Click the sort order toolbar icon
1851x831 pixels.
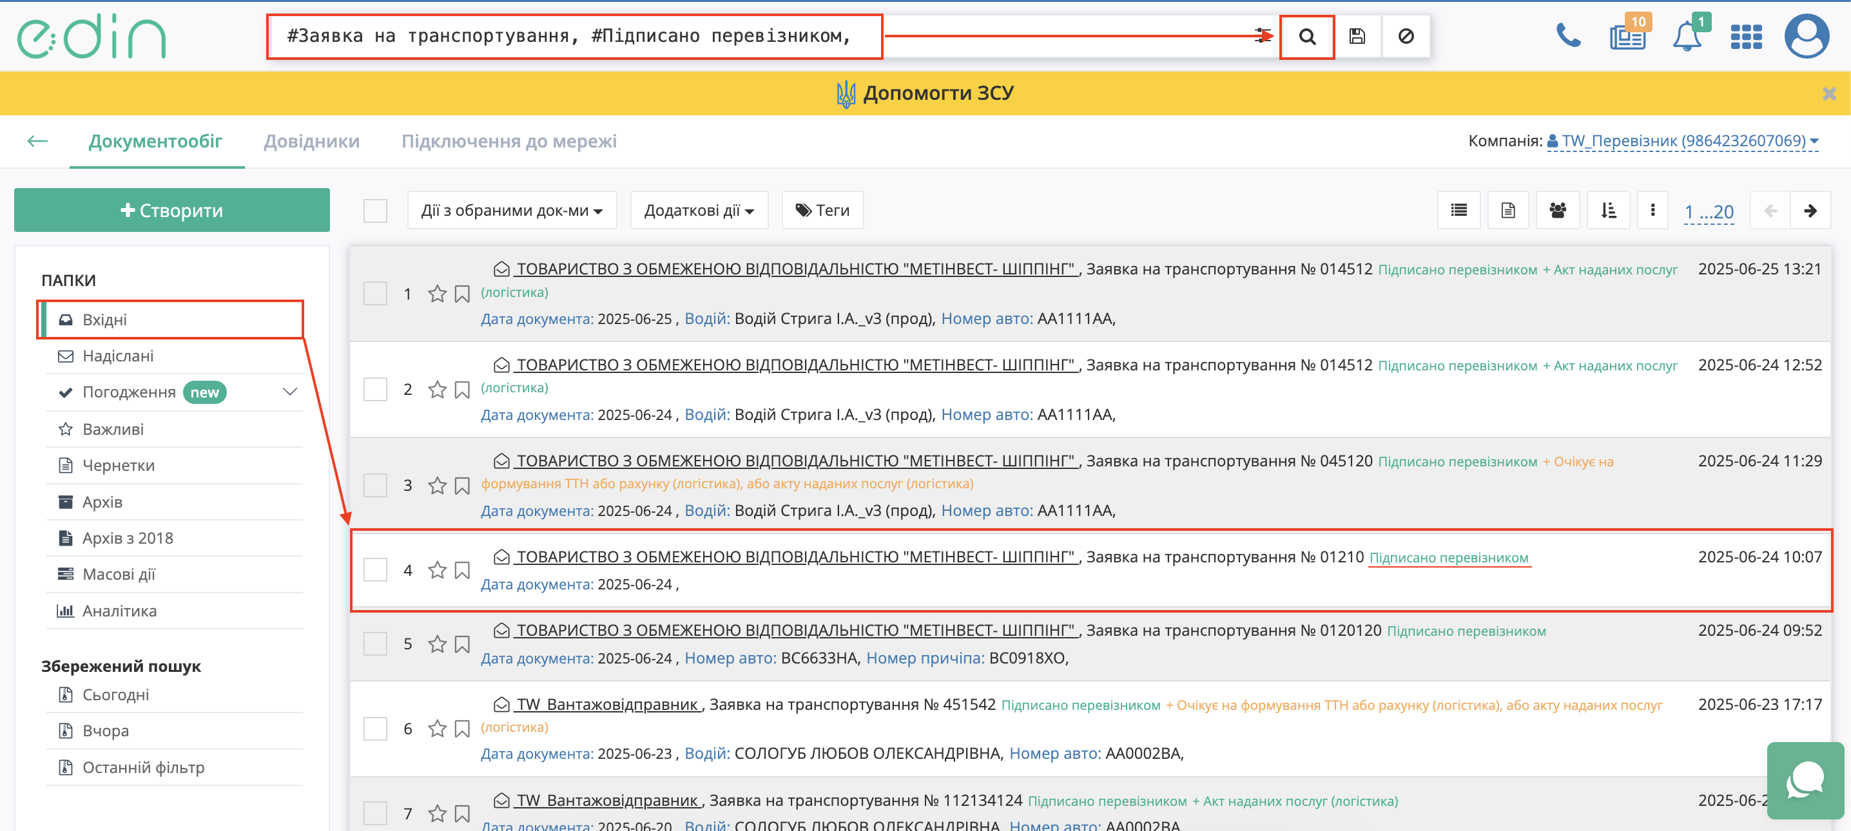point(1608,211)
